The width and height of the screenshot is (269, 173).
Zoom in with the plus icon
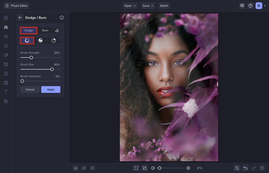click(x=188, y=168)
